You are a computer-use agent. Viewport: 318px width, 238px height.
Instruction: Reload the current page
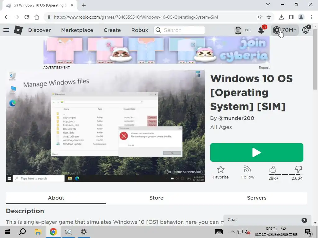27,17
